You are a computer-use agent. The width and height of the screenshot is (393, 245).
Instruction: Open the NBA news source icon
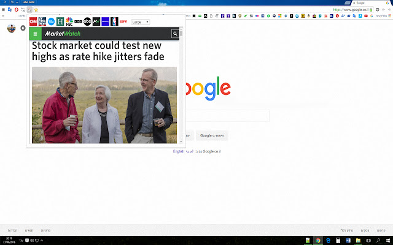coord(114,21)
